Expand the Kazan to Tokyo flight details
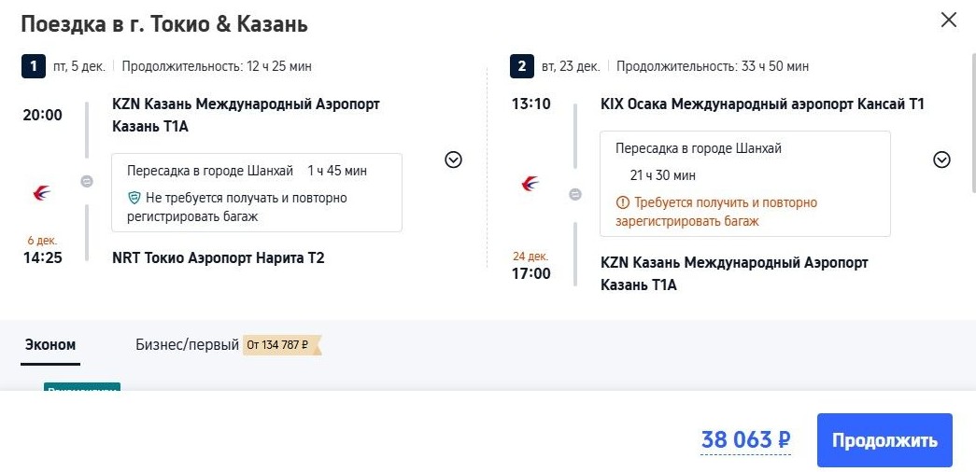Image resolution: width=976 pixels, height=472 pixels. click(453, 160)
